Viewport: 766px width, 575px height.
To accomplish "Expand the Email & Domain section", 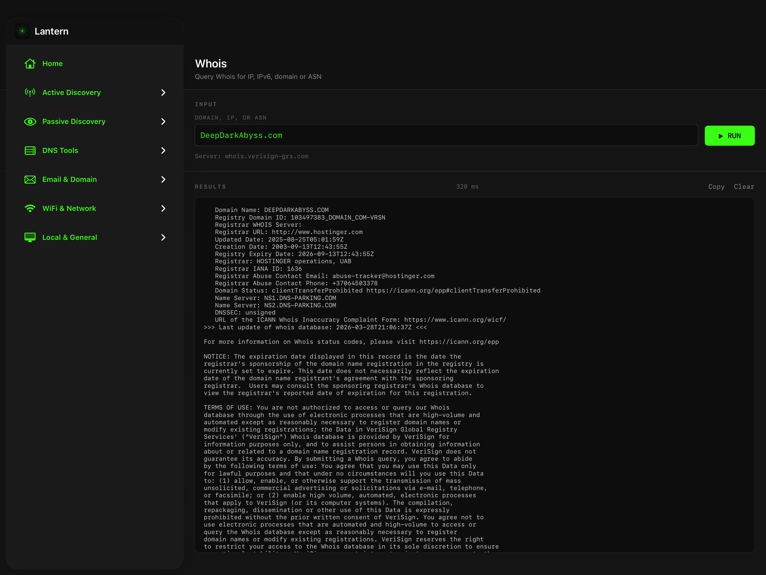I will pyautogui.click(x=163, y=179).
